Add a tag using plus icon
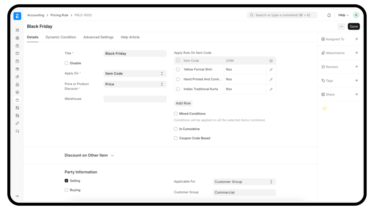374x210 pixels. point(356,81)
